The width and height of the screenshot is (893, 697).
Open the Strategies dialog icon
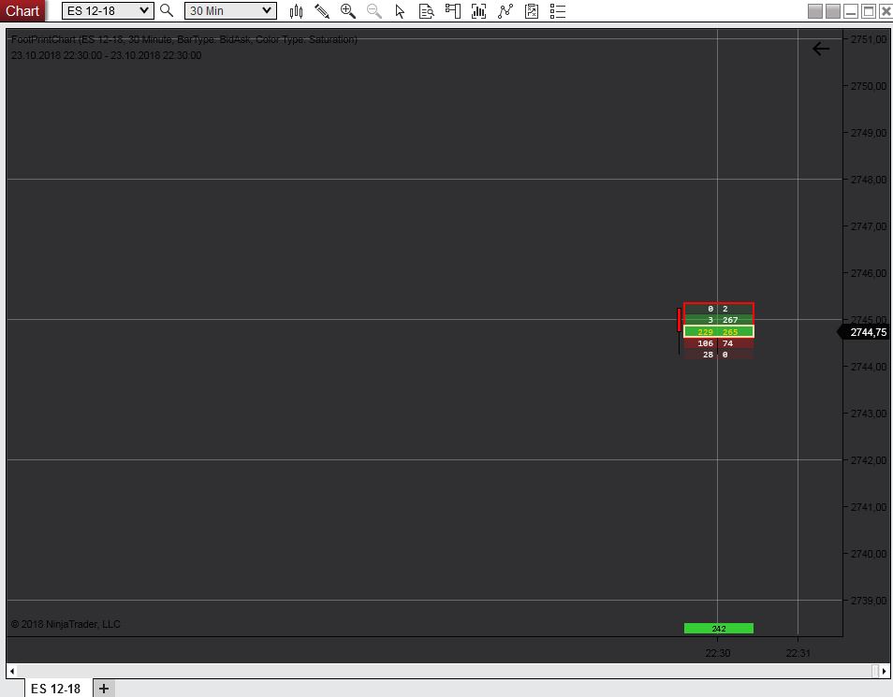tap(532, 11)
